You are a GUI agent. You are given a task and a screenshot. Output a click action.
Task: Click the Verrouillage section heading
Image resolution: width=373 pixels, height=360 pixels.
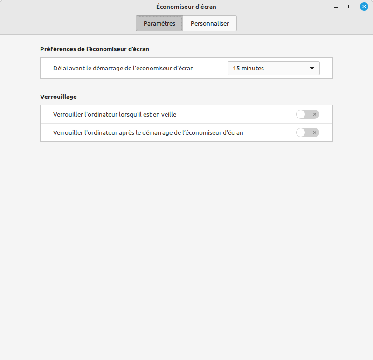point(59,97)
